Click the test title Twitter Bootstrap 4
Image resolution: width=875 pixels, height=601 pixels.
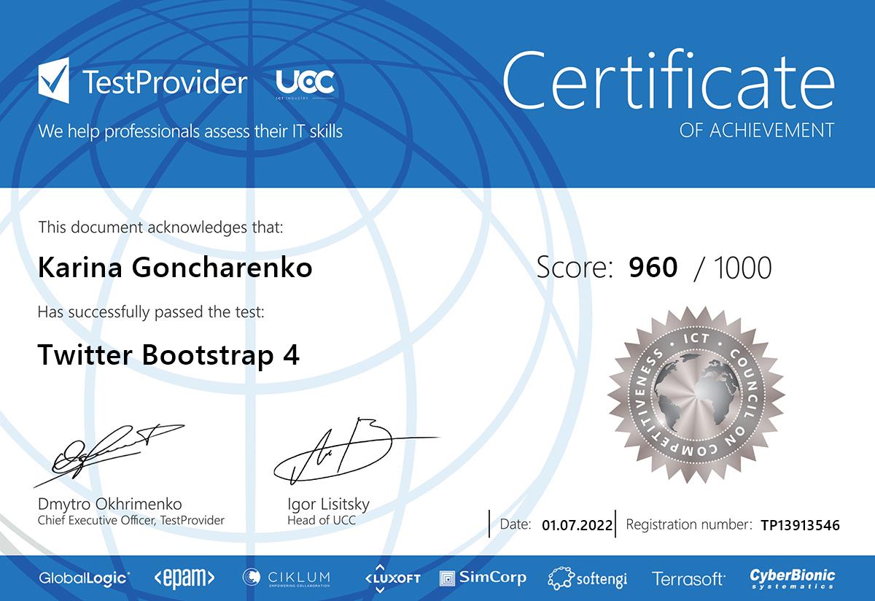[x=168, y=355]
